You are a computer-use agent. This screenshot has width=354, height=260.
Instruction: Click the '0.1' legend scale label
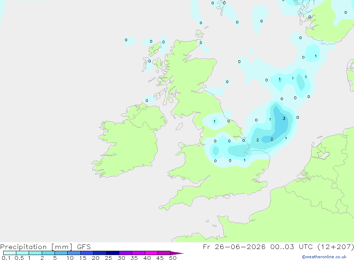[6, 258]
